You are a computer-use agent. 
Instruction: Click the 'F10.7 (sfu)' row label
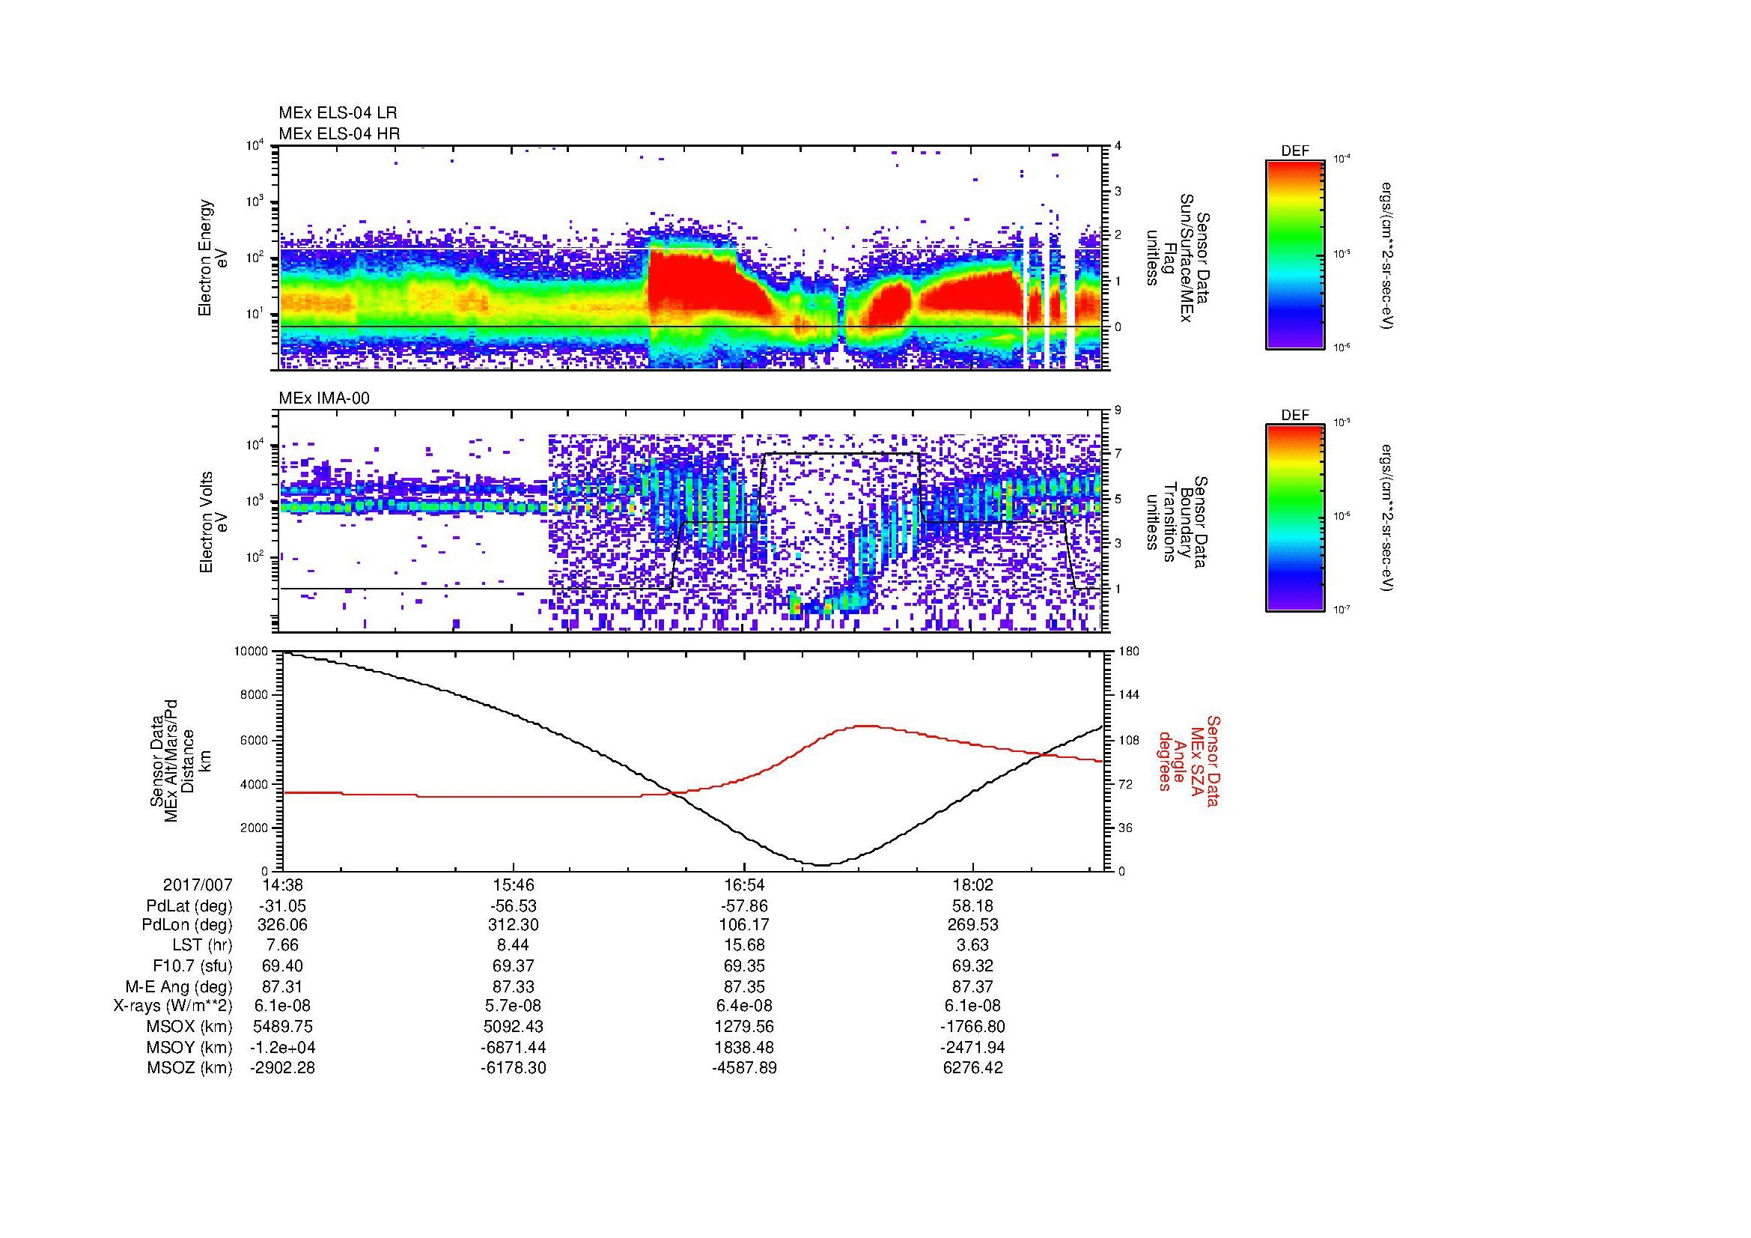(189, 965)
